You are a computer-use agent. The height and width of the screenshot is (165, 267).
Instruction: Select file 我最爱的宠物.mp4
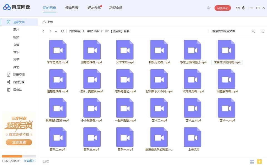[x=58, y=110]
